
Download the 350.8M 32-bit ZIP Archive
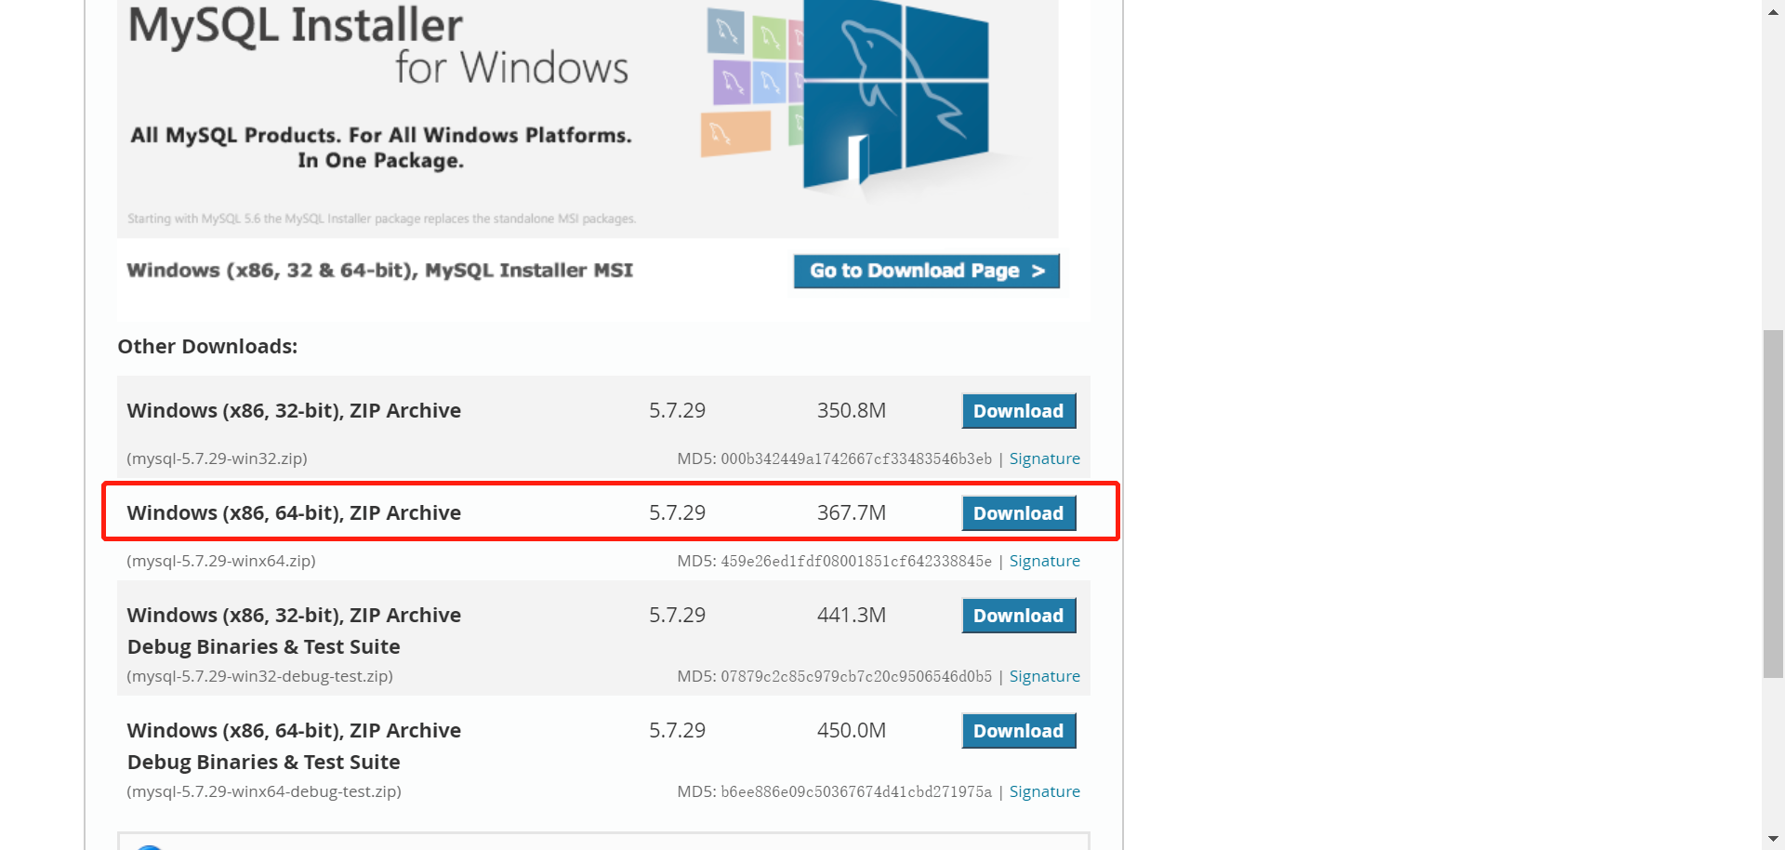click(x=1018, y=411)
